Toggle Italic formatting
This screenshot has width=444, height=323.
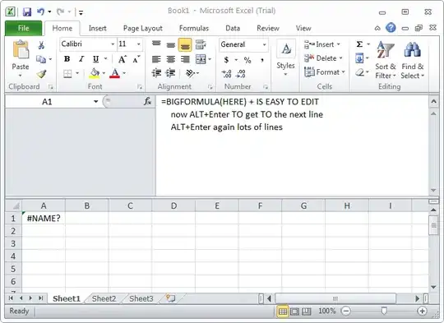tap(81, 59)
